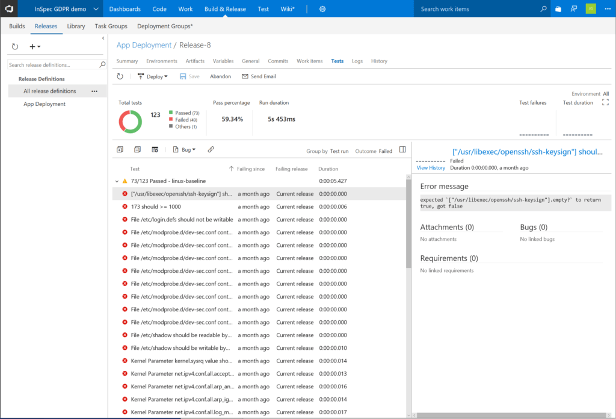Click the Abandon button

(220, 76)
